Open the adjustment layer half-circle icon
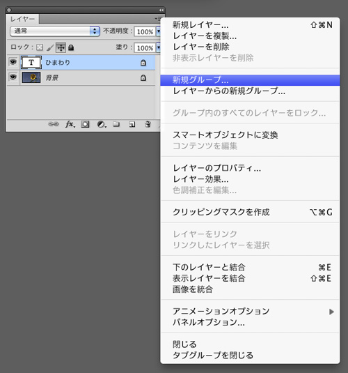This screenshot has height=373, width=348. [x=102, y=124]
